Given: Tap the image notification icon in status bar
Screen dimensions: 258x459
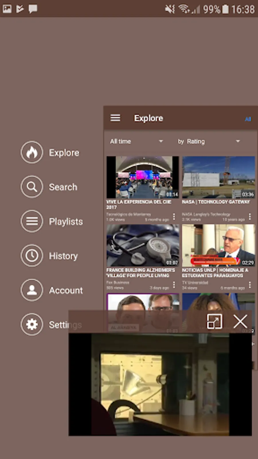Looking at the screenshot, I should (7, 9).
